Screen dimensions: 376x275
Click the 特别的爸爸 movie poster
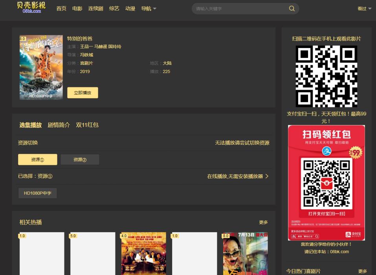pos(41,67)
